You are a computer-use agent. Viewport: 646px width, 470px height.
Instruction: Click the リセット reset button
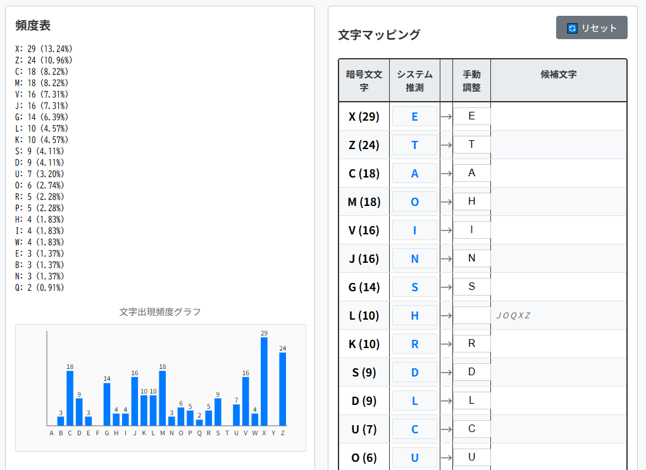point(592,28)
